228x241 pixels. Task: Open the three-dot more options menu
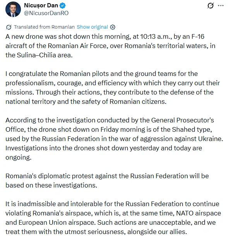pyautogui.click(x=221, y=6)
